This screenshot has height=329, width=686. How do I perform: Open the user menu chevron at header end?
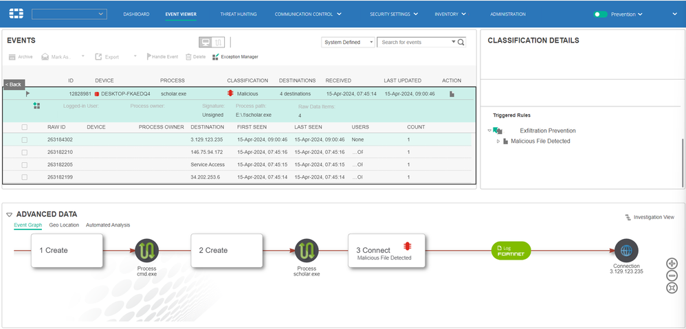[x=674, y=14]
